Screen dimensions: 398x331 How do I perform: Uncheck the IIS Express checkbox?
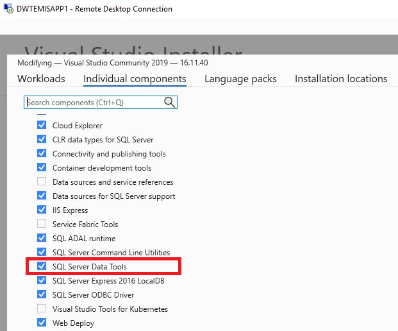tap(42, 210)
